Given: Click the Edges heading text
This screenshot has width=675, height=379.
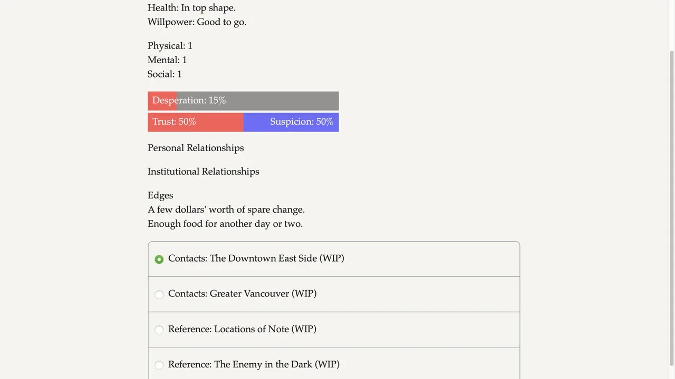Looking at the screenshot, I should coord(160,195).
